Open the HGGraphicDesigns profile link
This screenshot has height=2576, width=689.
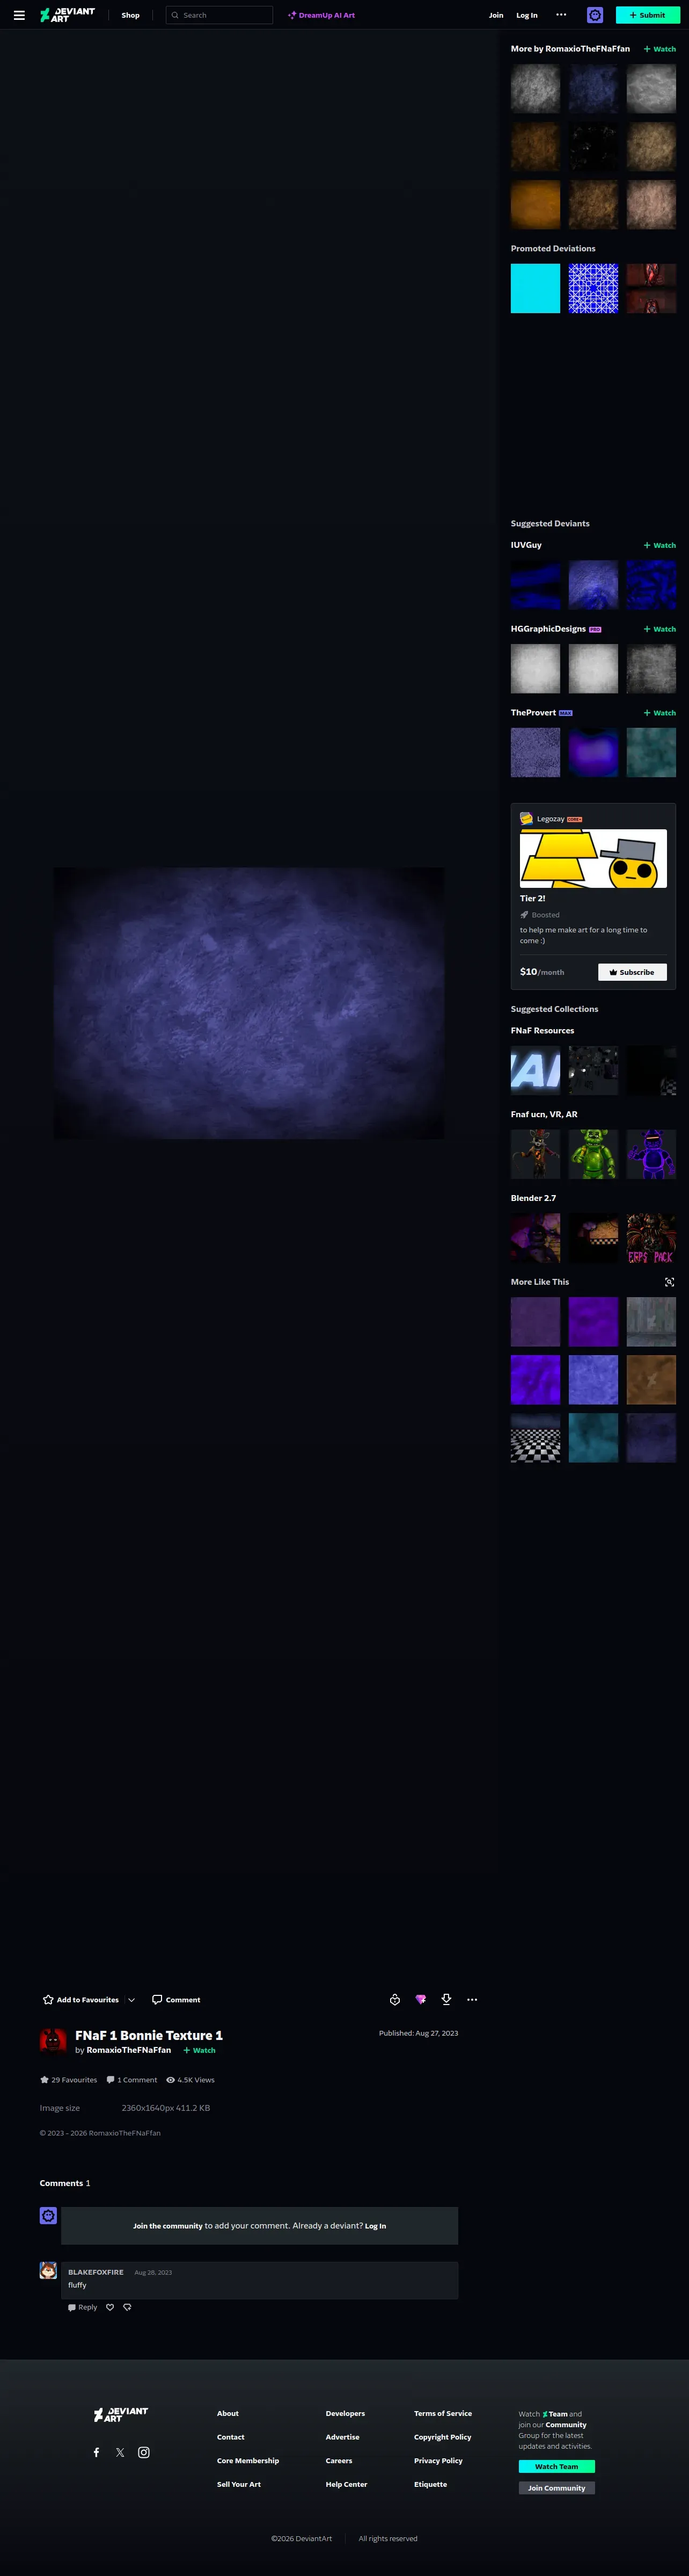pos(548,629)
